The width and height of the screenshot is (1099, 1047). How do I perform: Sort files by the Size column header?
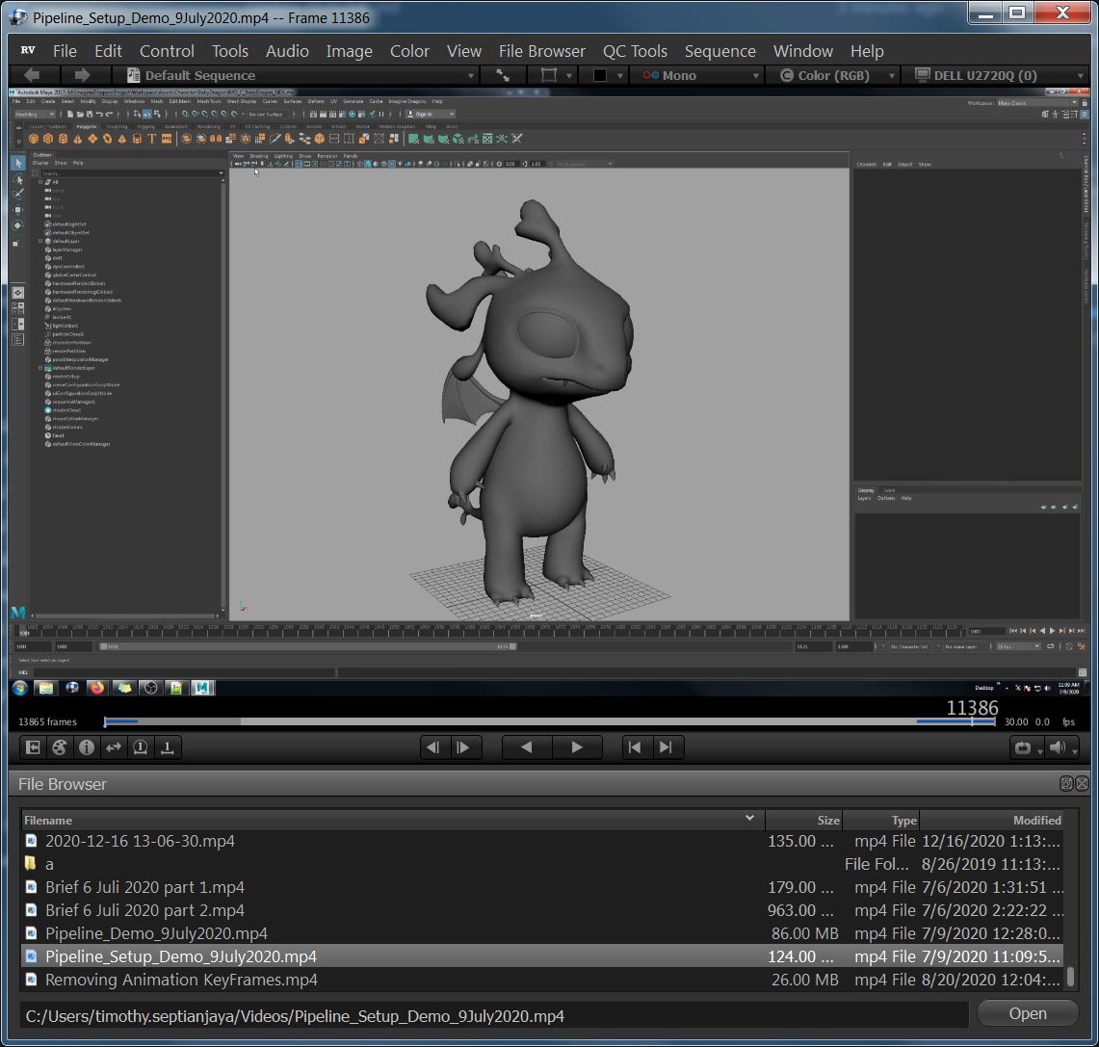click(x=803, y=820)
